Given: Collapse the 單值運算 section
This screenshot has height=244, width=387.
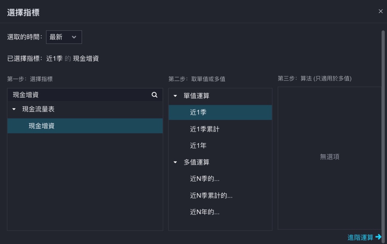Looking at the screenshot, I should coord(175,96).
